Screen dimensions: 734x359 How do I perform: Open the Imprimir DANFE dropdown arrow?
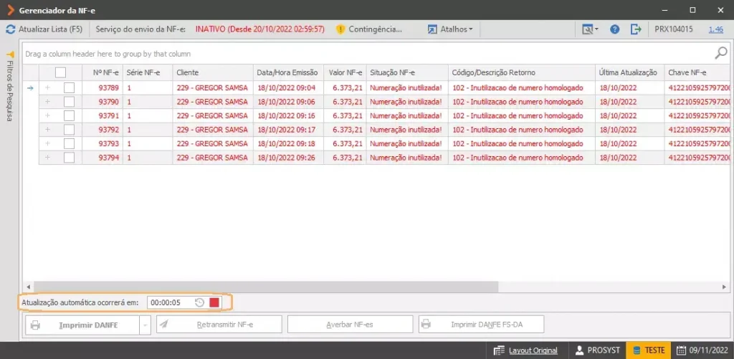pos(145,325)
